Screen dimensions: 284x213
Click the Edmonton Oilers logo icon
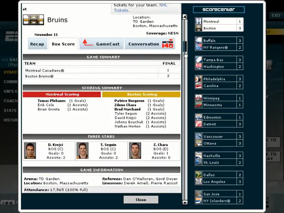[x=199, y=117]
